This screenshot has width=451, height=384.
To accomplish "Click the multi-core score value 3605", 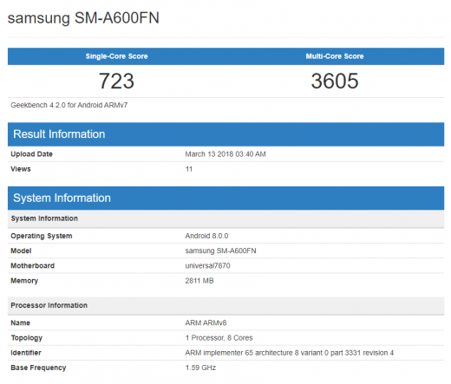I will pos(335,81).
